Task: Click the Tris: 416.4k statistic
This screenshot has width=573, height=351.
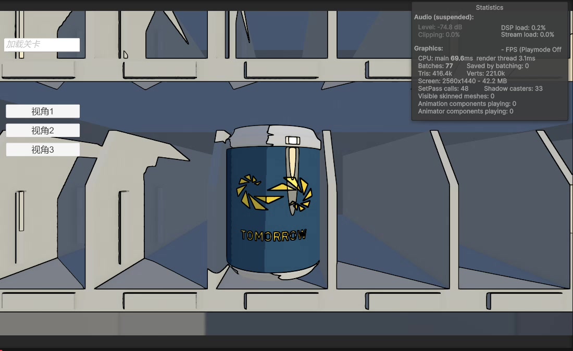Action: [x=435, y=74]
